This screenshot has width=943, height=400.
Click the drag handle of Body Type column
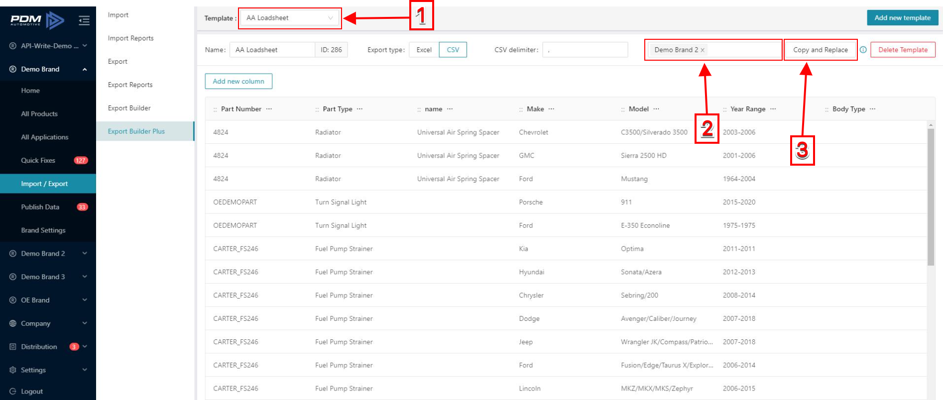point(826,109)
